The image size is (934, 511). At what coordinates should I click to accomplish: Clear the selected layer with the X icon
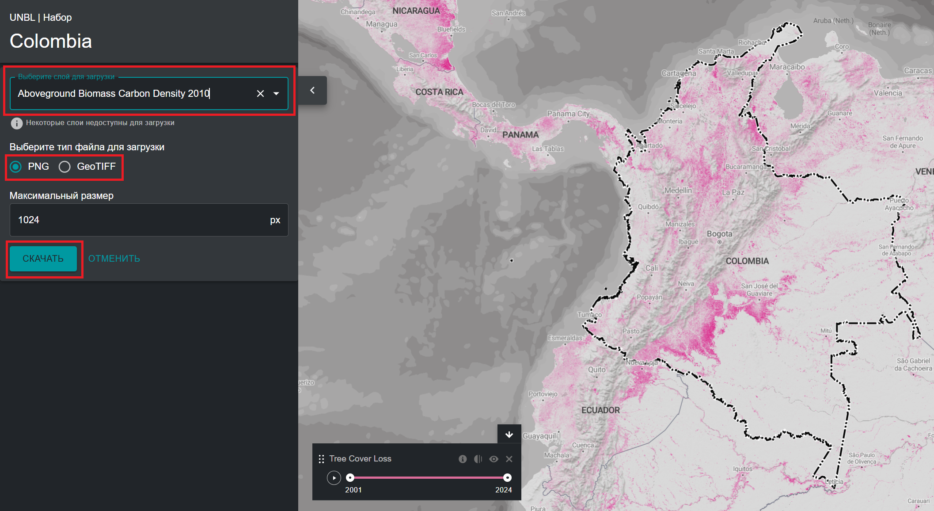tap(260, 94)
